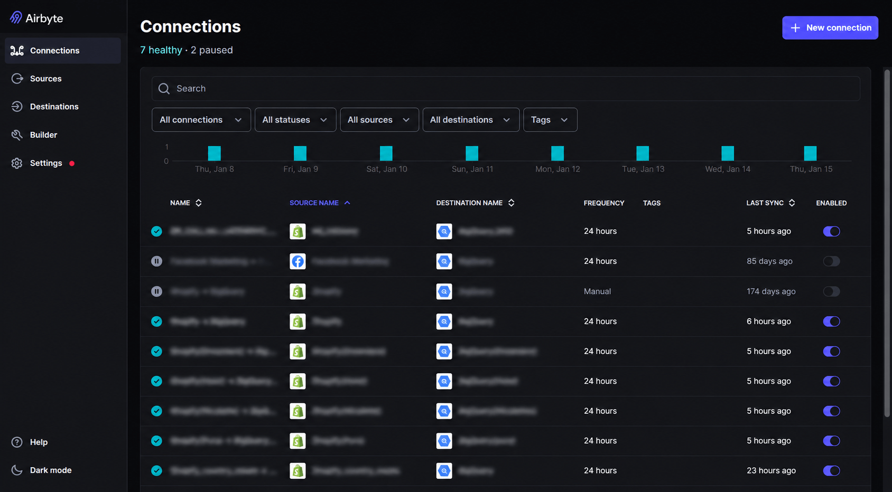Open Builder via its wrench icon

click(x=17, y=135)
